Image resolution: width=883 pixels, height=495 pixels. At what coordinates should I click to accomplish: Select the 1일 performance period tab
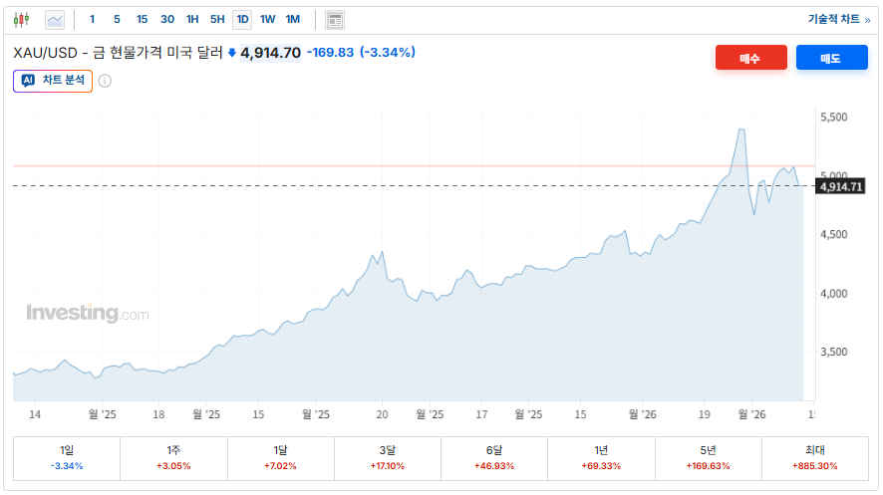(67, 456)
